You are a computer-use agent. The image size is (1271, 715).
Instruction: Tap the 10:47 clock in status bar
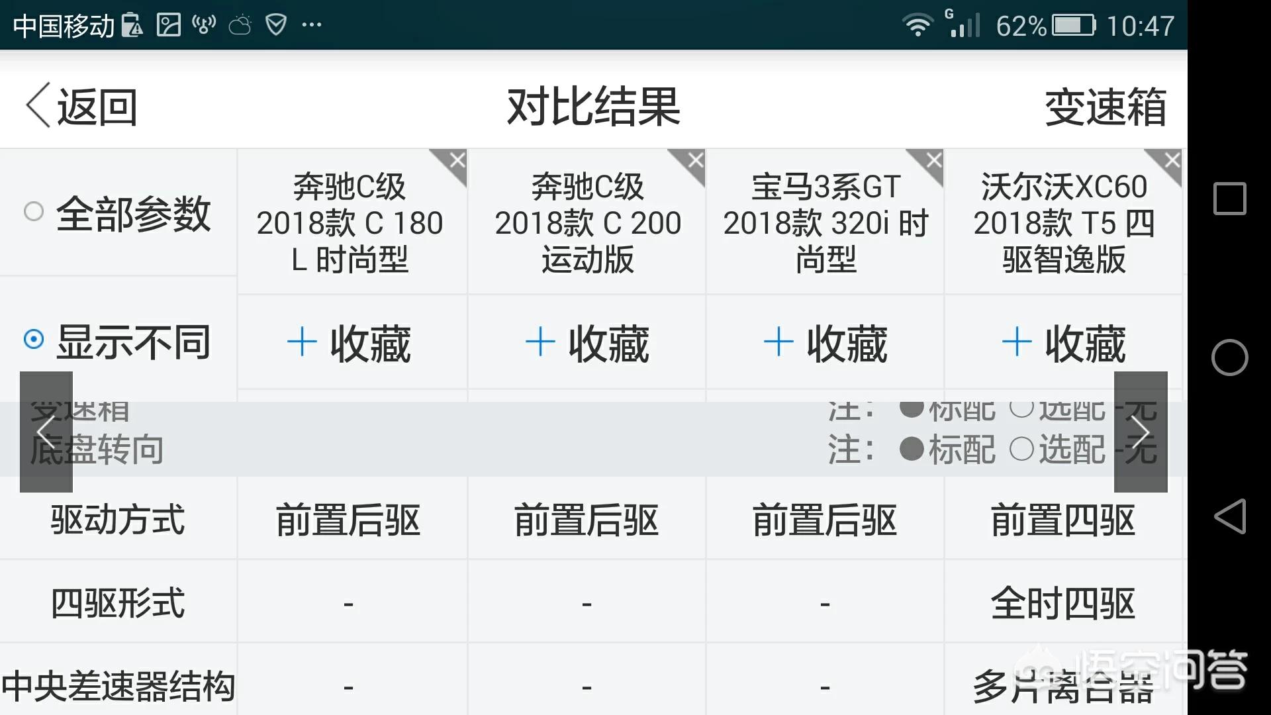pyautogui.click(x=1141, y=26)
